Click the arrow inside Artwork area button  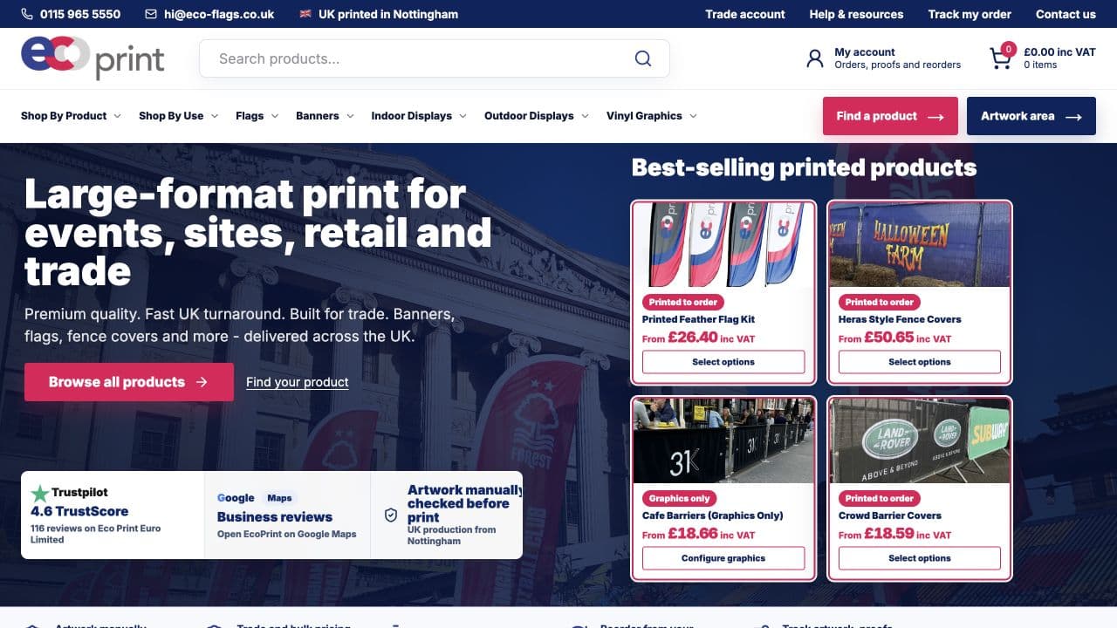[x=1073, y=117]
